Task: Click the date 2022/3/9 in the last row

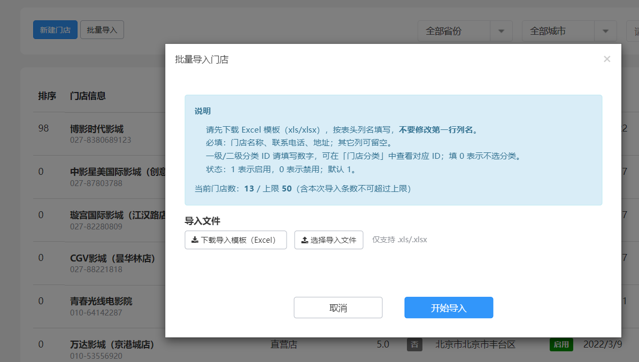Action: pos(603,344)
